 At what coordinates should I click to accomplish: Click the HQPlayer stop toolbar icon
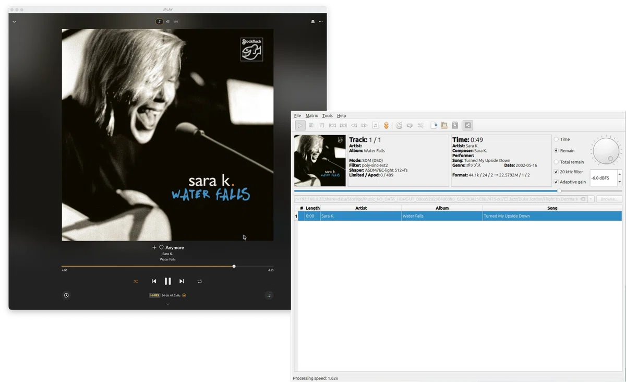pos(322,125)
